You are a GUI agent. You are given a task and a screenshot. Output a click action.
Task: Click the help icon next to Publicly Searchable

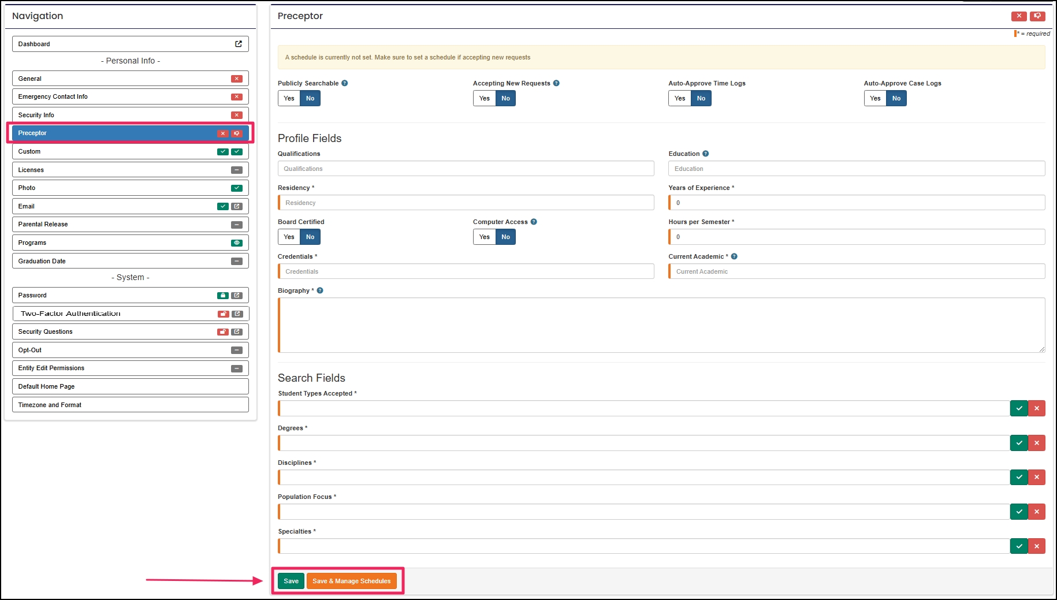pyautogui.click(x=345, y=83)
